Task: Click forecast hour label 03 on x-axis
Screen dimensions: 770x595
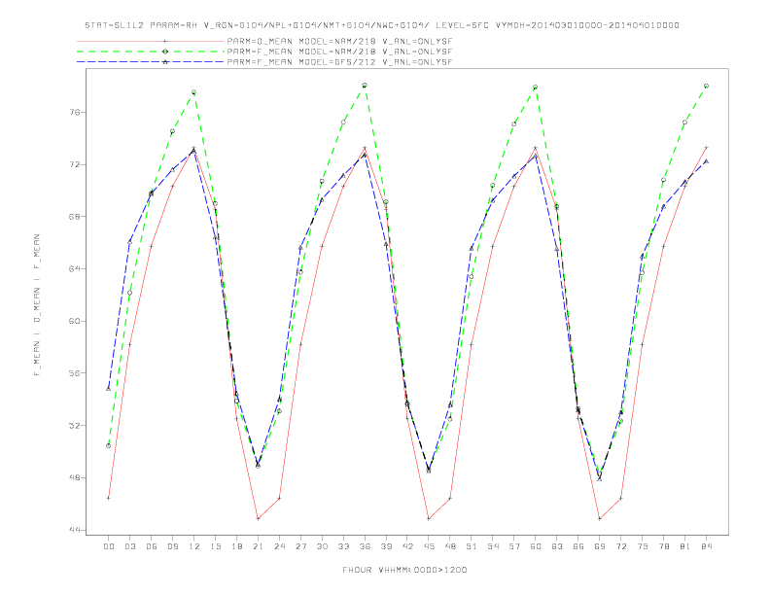Action: tap(129, 546)
